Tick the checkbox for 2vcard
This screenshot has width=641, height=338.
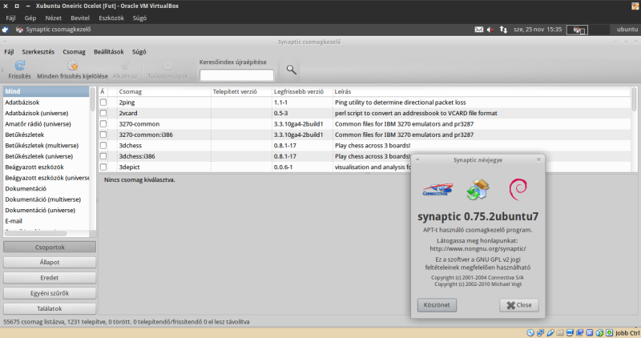pyautogui.click(x=103, y=113)
